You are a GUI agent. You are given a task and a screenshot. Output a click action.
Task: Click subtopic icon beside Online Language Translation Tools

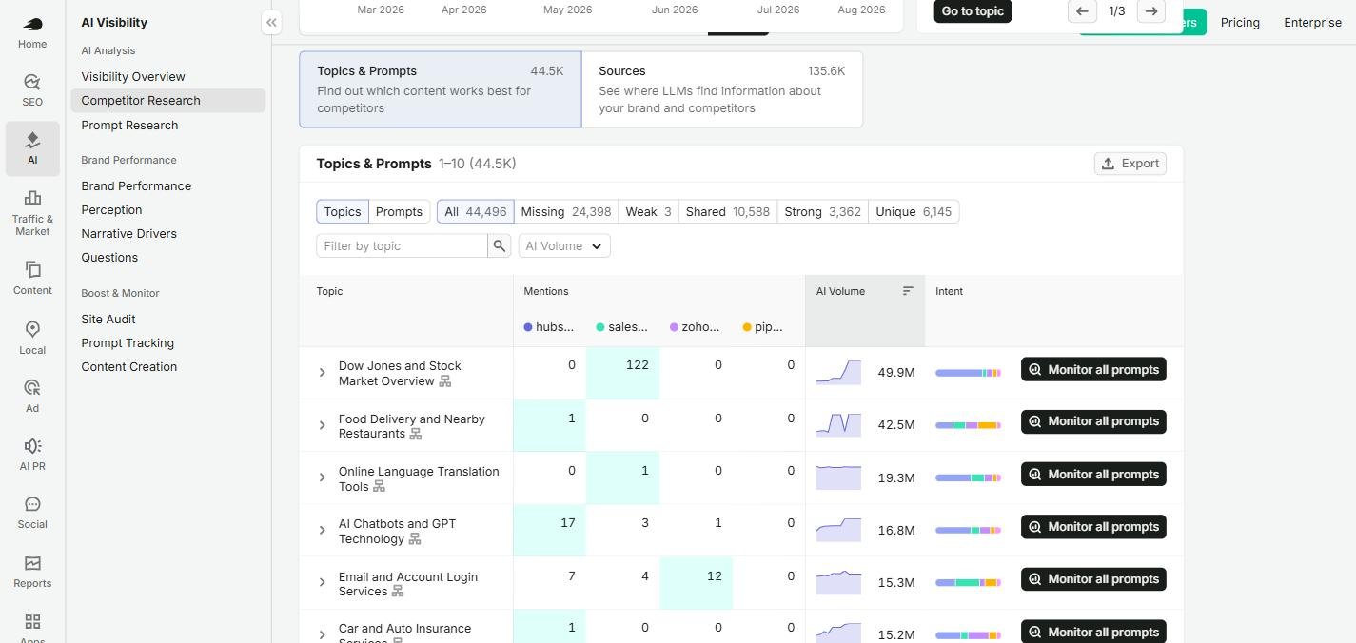pyautogui.click(x=379, y=487)
